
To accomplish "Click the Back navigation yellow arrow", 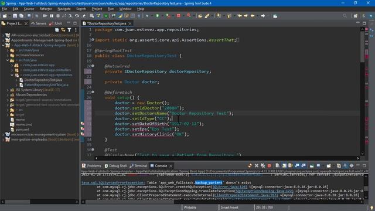I will pyautogui.click(x=253, y=16).
